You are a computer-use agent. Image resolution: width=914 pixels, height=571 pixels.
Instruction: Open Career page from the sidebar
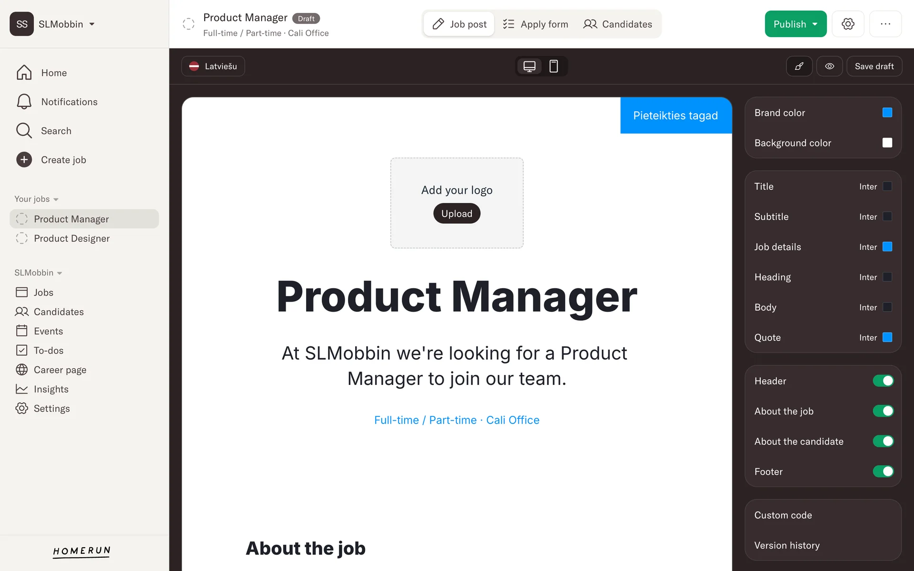pos(60,370)
